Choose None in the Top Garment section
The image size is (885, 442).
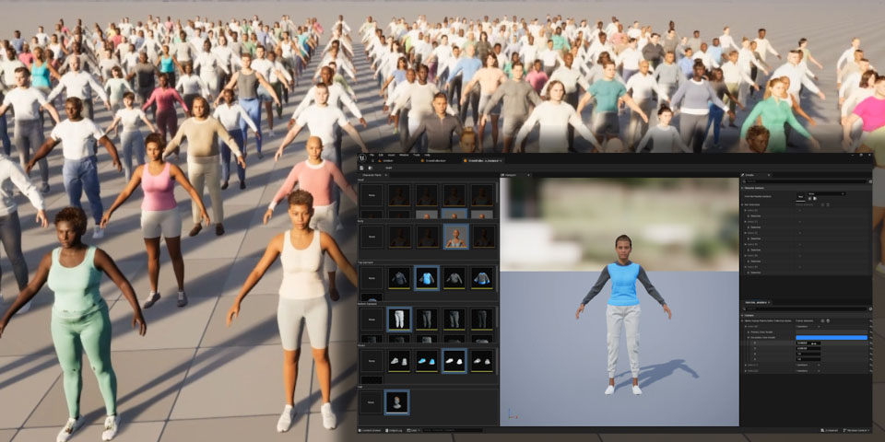[x=372, y=278]
